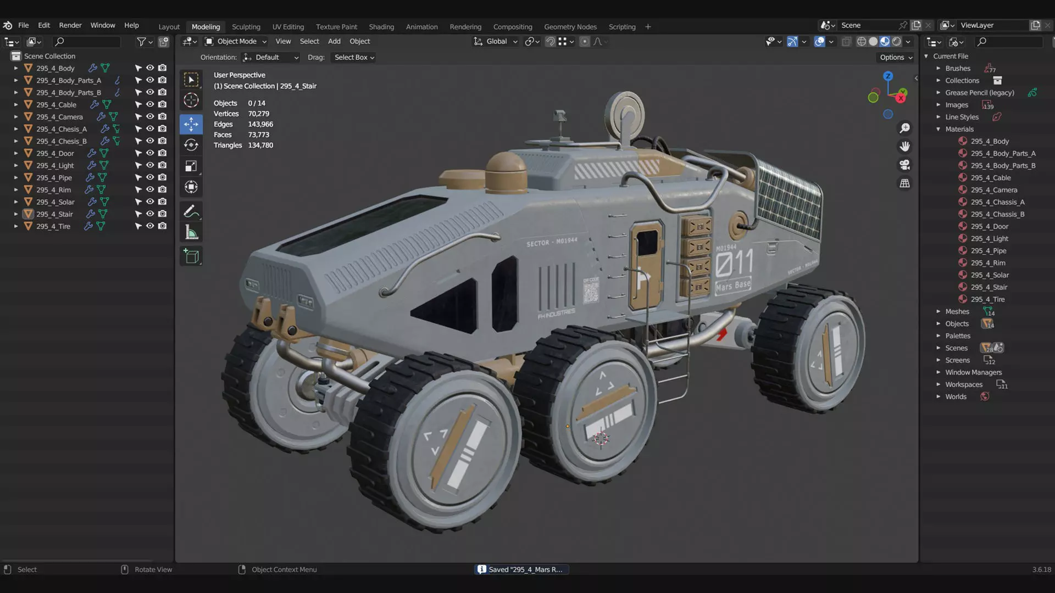Screen dimensions: 1055x593
Task: Open Orientation Default dropdown
Action: click(x=270, y=58)
